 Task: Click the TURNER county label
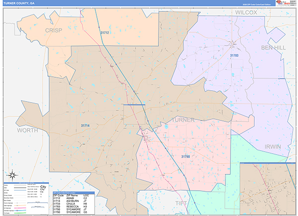click(x=183, y=120)
